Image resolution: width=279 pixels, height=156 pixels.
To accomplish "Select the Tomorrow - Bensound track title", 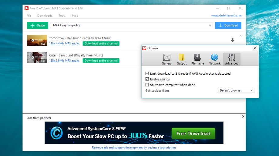I will (80, 38).
